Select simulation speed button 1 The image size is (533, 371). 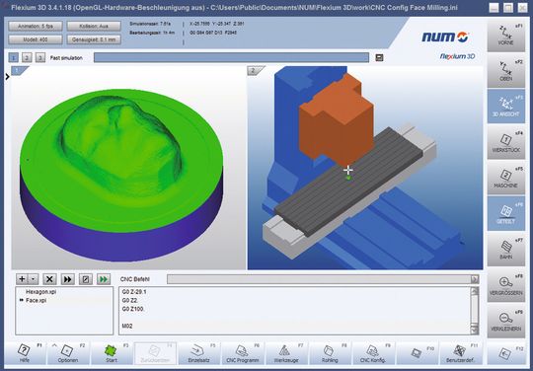[x=13, y=58]
